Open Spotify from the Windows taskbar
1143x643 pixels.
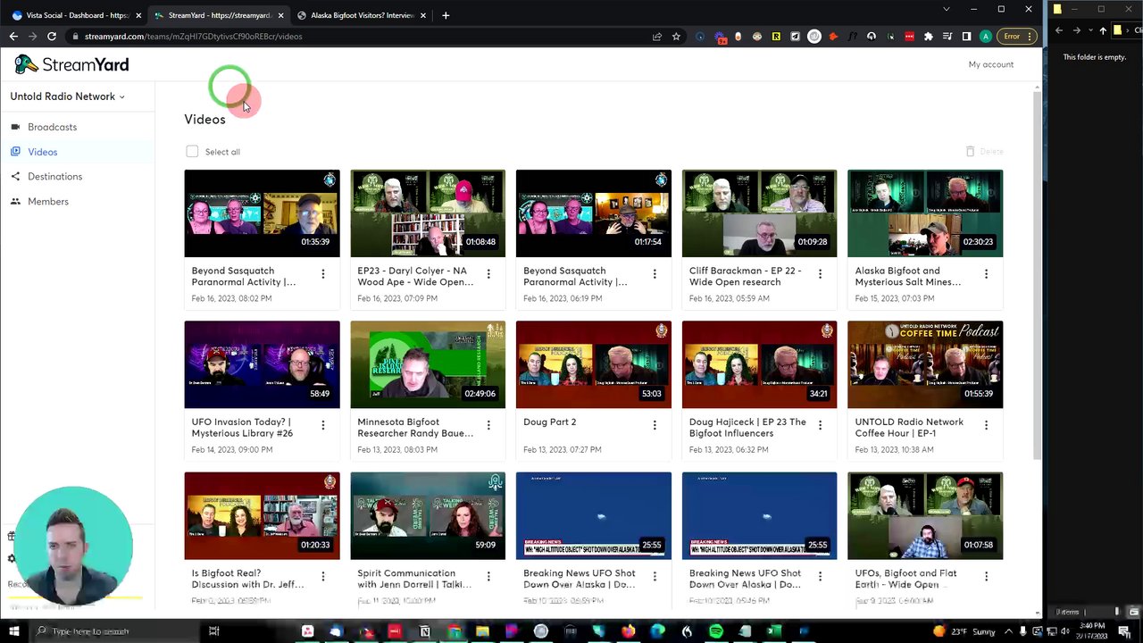715,631
